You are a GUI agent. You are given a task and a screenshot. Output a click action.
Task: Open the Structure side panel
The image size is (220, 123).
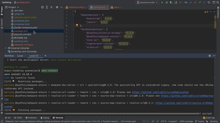pyautogui.click(x=2, y=94)
